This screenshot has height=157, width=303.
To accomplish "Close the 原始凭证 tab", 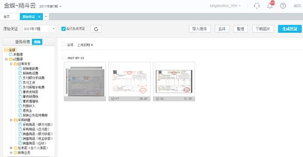I will [x=39, y=17].
